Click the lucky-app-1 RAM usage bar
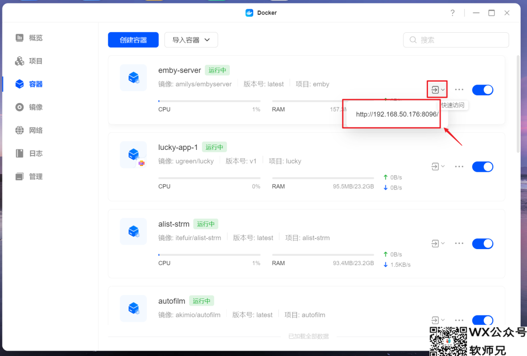The width and height of the screenshot is (527, 356). pyautogui.click(x=323, y=178)
